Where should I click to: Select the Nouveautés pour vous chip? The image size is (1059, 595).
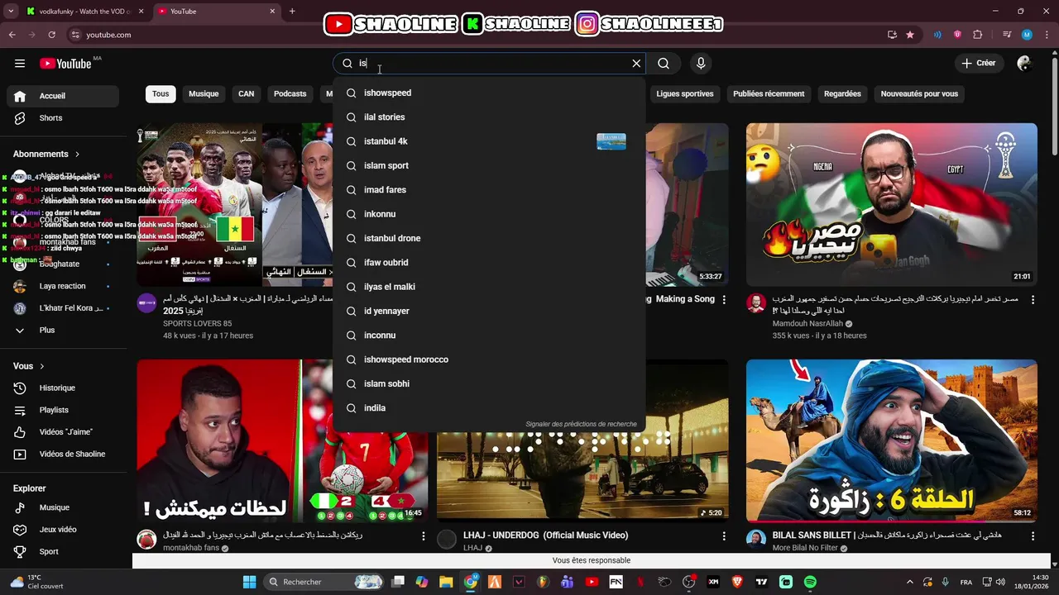click(x=919, y=93)
